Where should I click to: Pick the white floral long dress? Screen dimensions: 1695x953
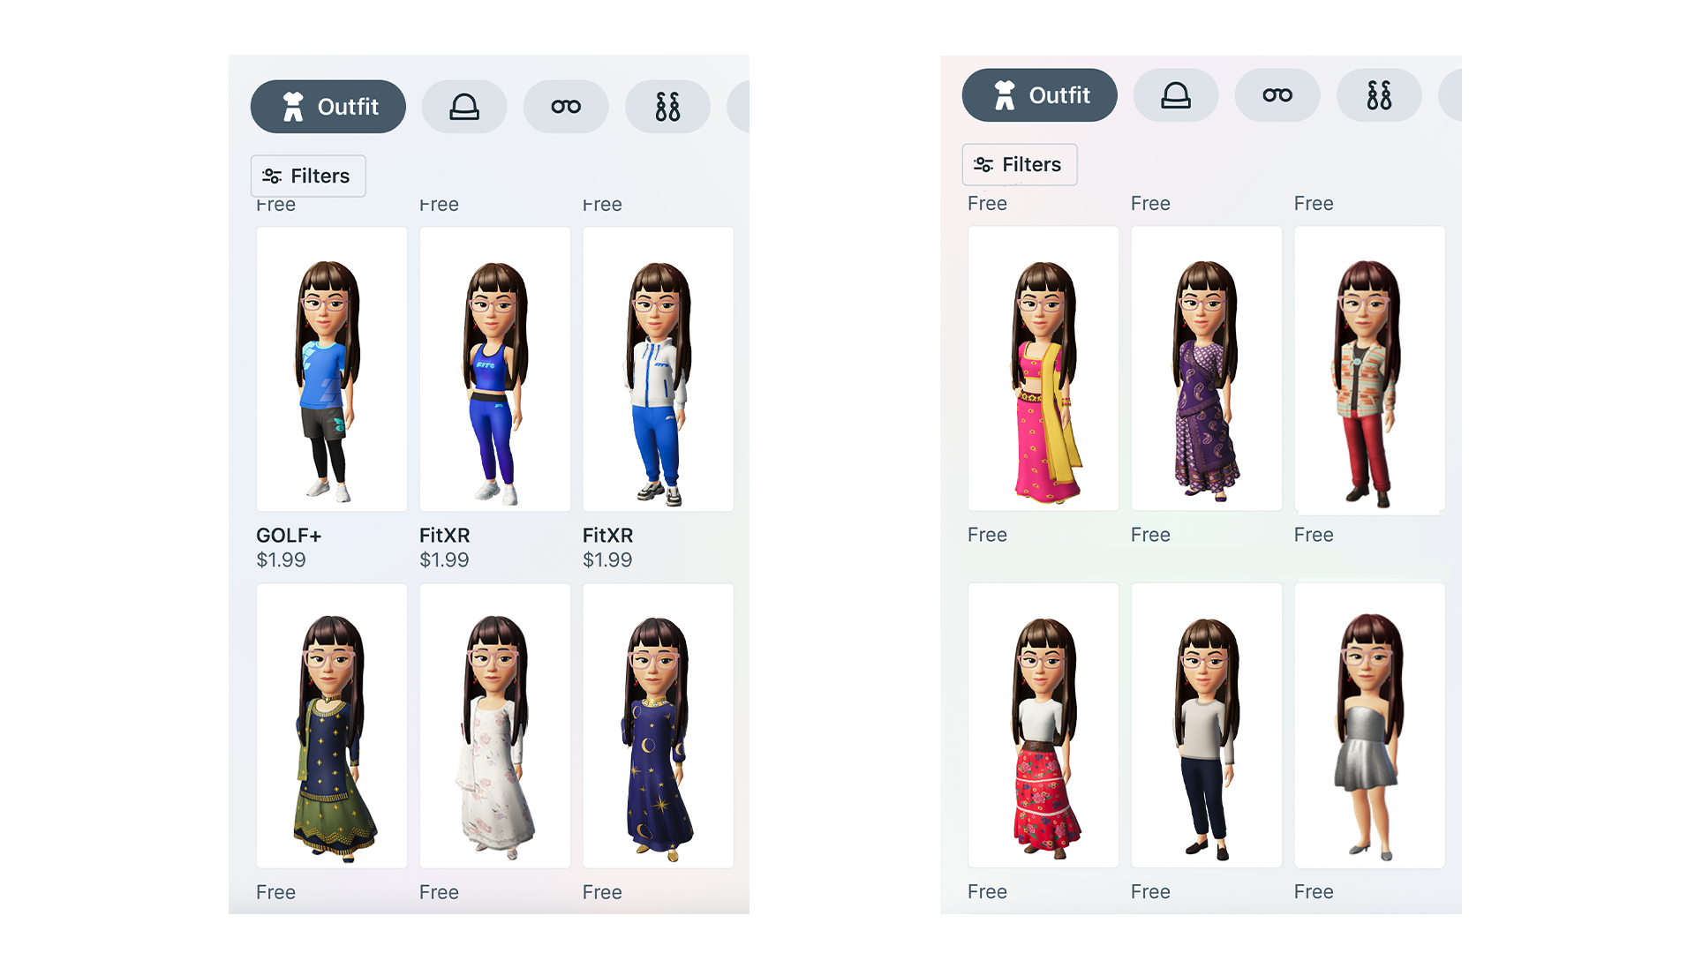tap(495, 726)
